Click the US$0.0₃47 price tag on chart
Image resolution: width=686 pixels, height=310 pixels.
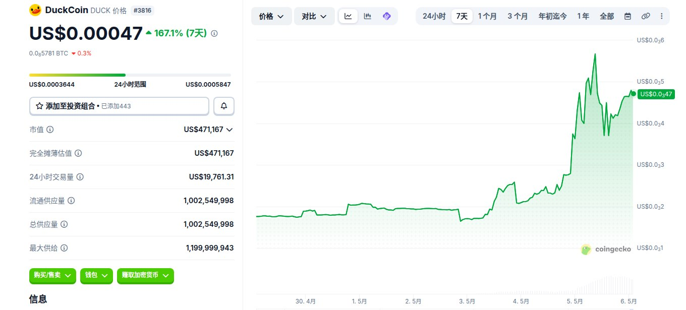coord(656,94)
